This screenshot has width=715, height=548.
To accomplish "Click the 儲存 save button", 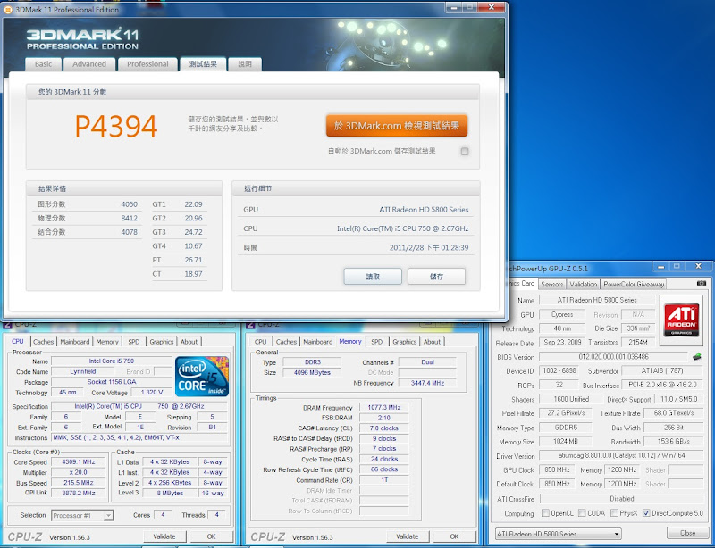I will [436, 277].
